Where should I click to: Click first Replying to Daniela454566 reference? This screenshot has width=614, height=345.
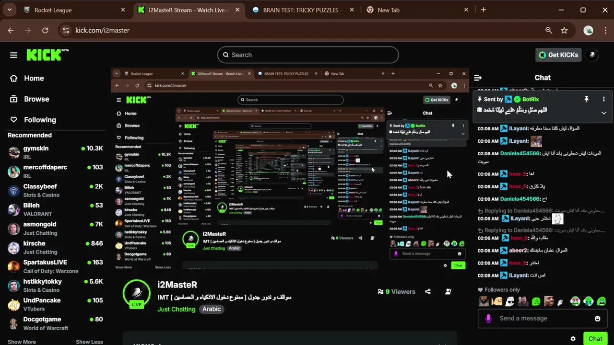tap(541, 211)
